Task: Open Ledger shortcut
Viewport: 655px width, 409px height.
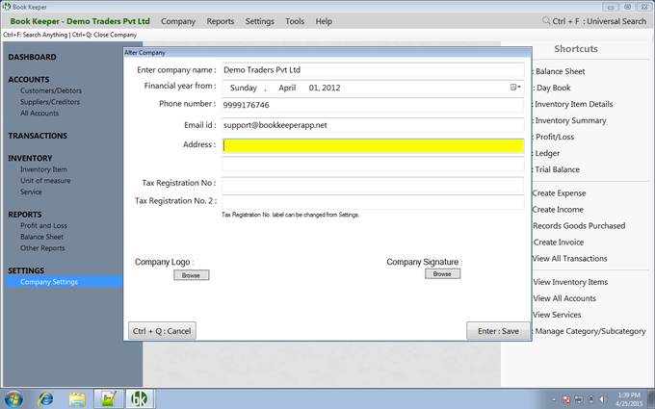Action: click(547, 153)
